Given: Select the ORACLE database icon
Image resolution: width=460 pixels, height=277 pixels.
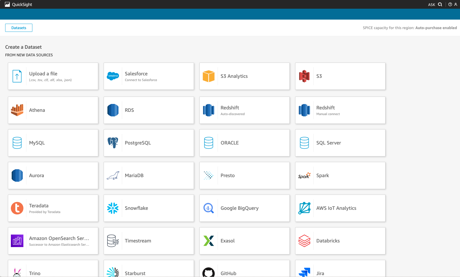Looking at the screenshot, I should 209,143.
